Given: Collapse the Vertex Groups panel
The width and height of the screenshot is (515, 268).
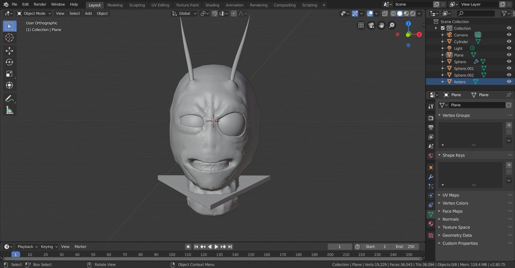Looking at the screenshot, I should [439, 115].
